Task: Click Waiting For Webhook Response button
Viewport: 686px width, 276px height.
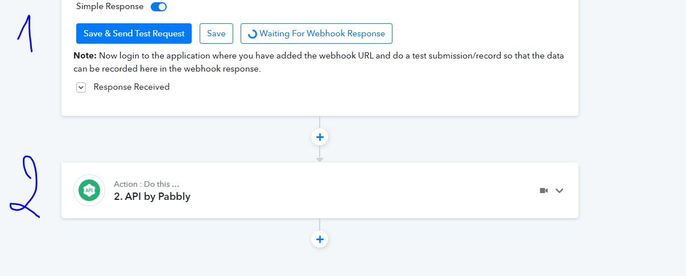Action: tap(316, 34)
